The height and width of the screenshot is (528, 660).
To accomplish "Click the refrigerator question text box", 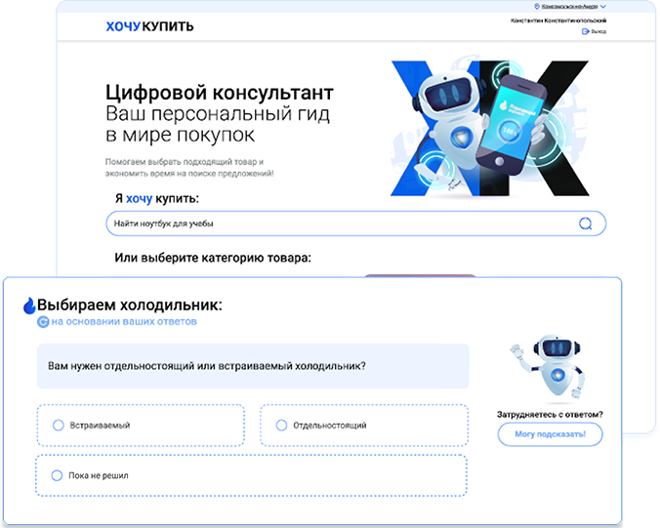I will [x=252, y=366].
